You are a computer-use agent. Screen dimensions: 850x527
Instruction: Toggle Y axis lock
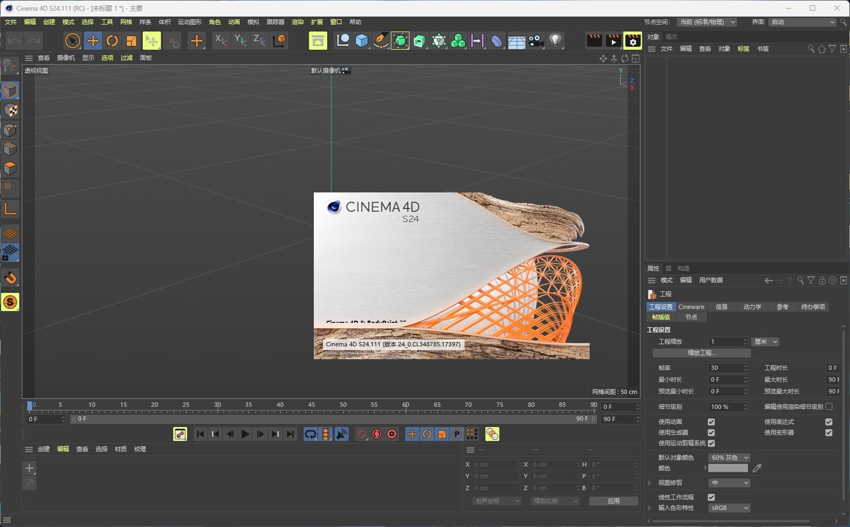(x=240, y=41)
